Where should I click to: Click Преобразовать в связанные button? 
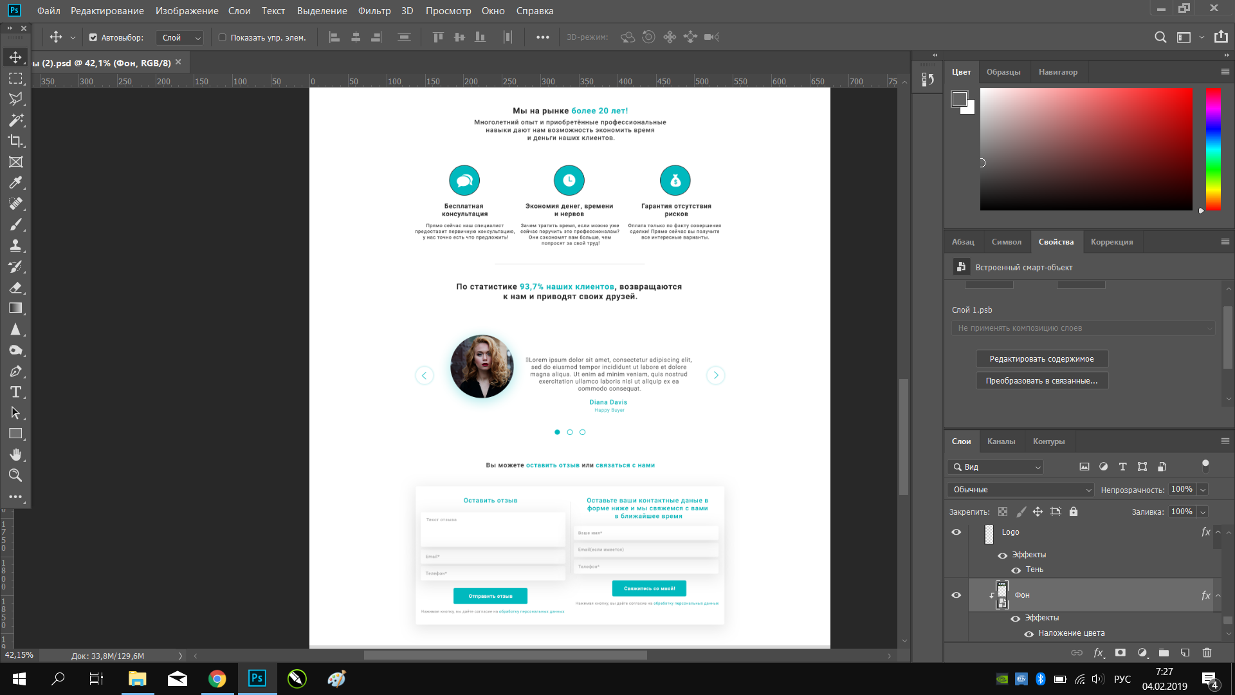tap(1041, 381)
